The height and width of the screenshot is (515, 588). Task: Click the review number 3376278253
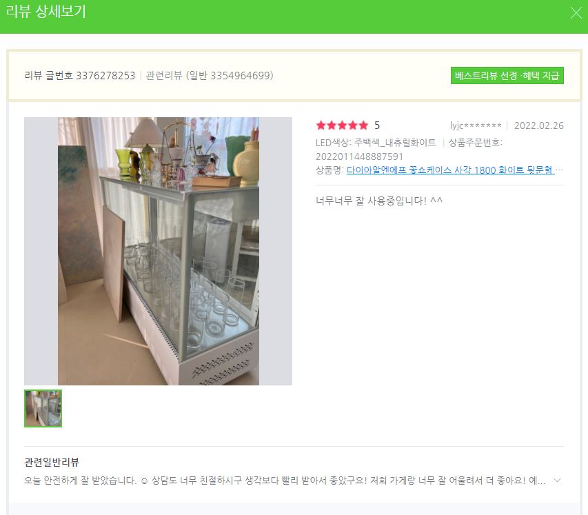(105, 75)
